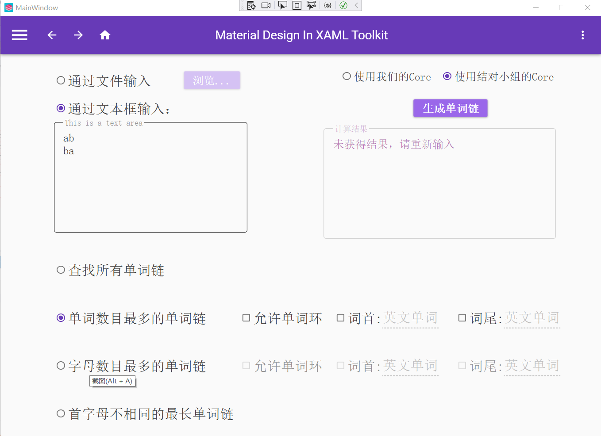Minimize the MainWindow window
The image size is (601, 436).
click(x=536, y=8)
